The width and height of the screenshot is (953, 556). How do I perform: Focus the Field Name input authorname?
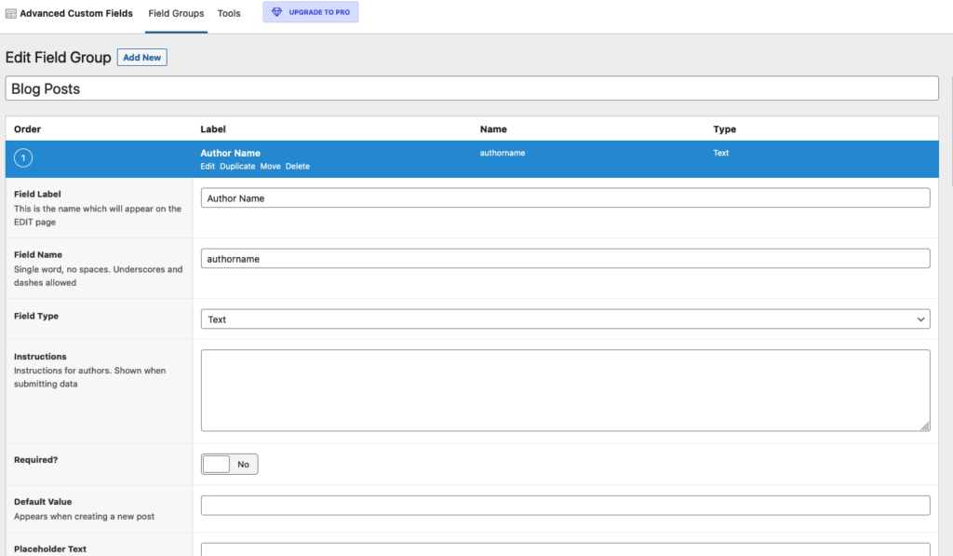[565, 259]
